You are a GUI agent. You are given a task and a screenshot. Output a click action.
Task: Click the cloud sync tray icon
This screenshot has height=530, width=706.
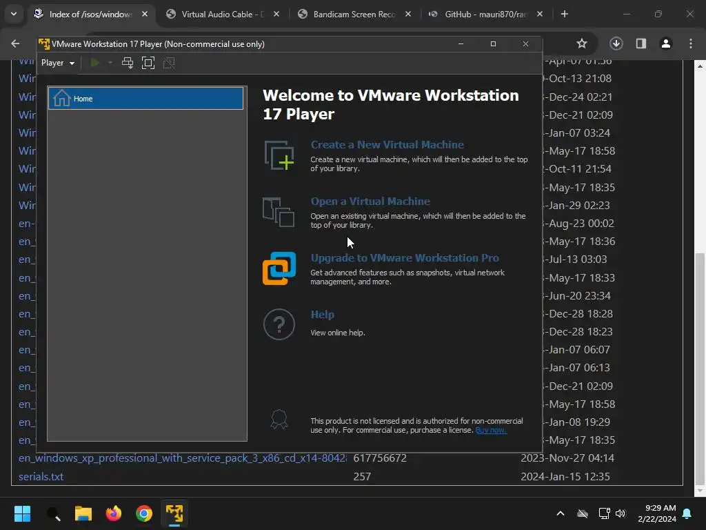tap(583, 513)
